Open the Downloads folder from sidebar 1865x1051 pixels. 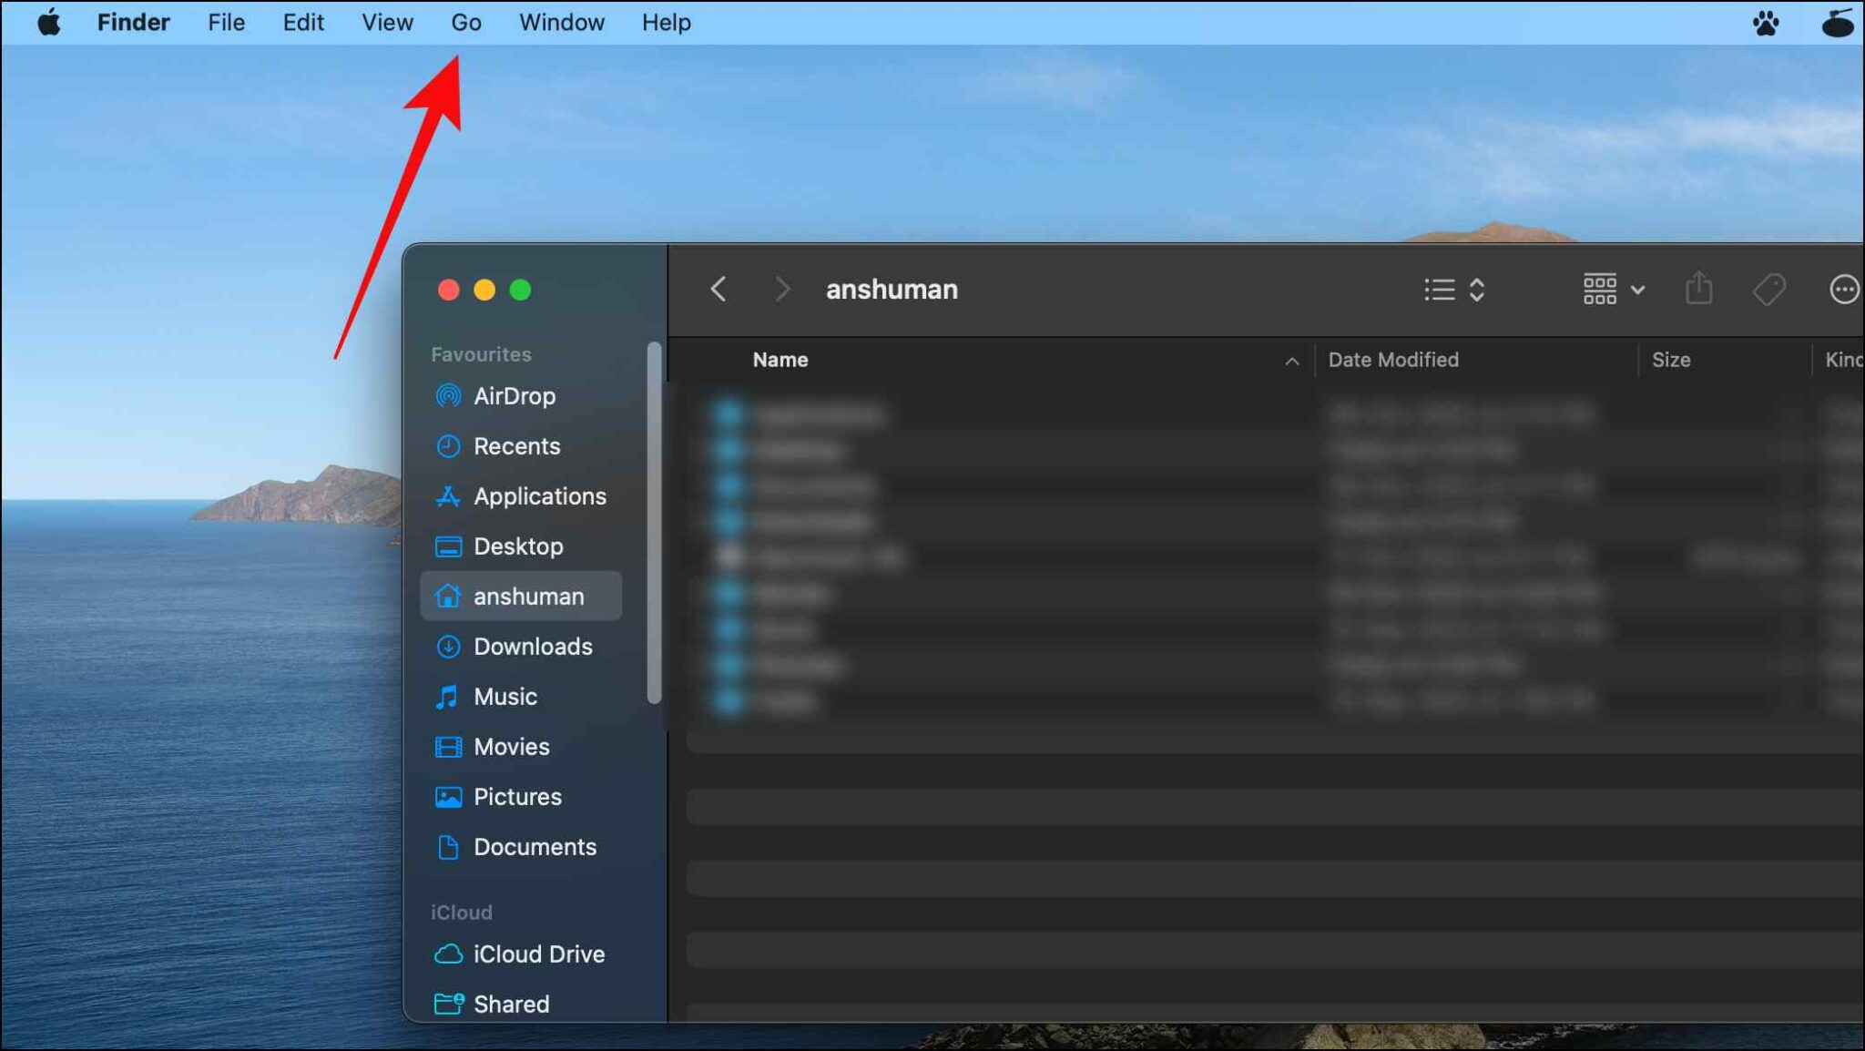click(532, 646)
